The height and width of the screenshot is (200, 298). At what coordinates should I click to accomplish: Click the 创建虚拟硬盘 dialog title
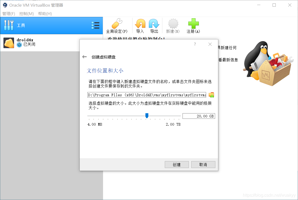pos(104,57)
